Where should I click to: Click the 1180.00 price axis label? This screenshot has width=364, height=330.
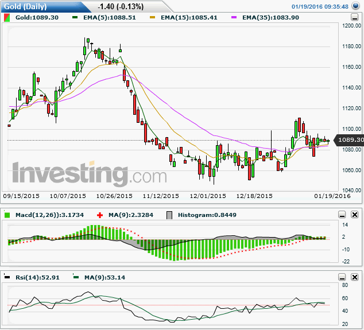[352, 46]
